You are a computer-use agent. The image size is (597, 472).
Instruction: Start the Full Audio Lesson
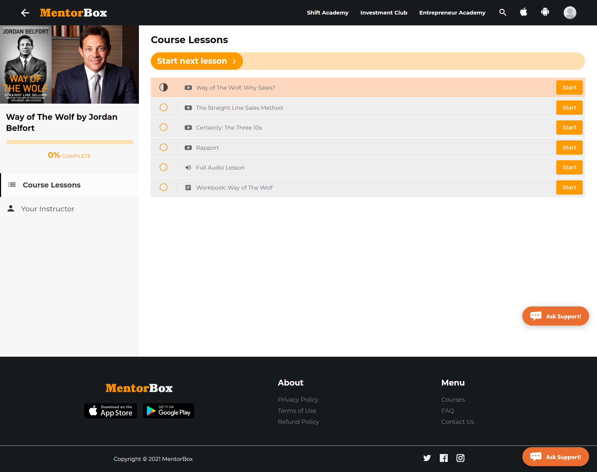(x=569, y=167)
